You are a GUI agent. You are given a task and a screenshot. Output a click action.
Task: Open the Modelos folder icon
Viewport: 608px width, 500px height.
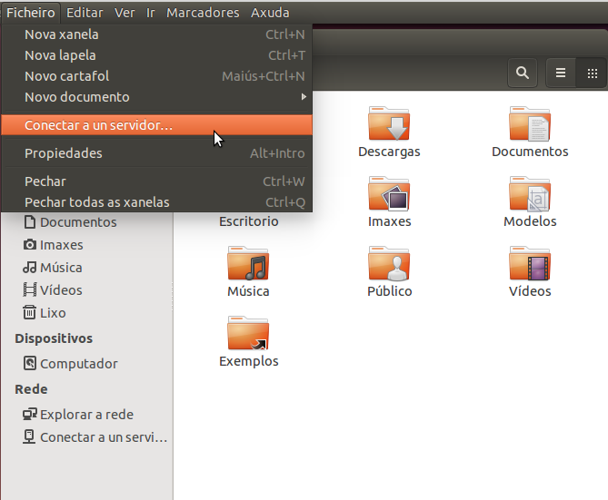tap(530, 193)
